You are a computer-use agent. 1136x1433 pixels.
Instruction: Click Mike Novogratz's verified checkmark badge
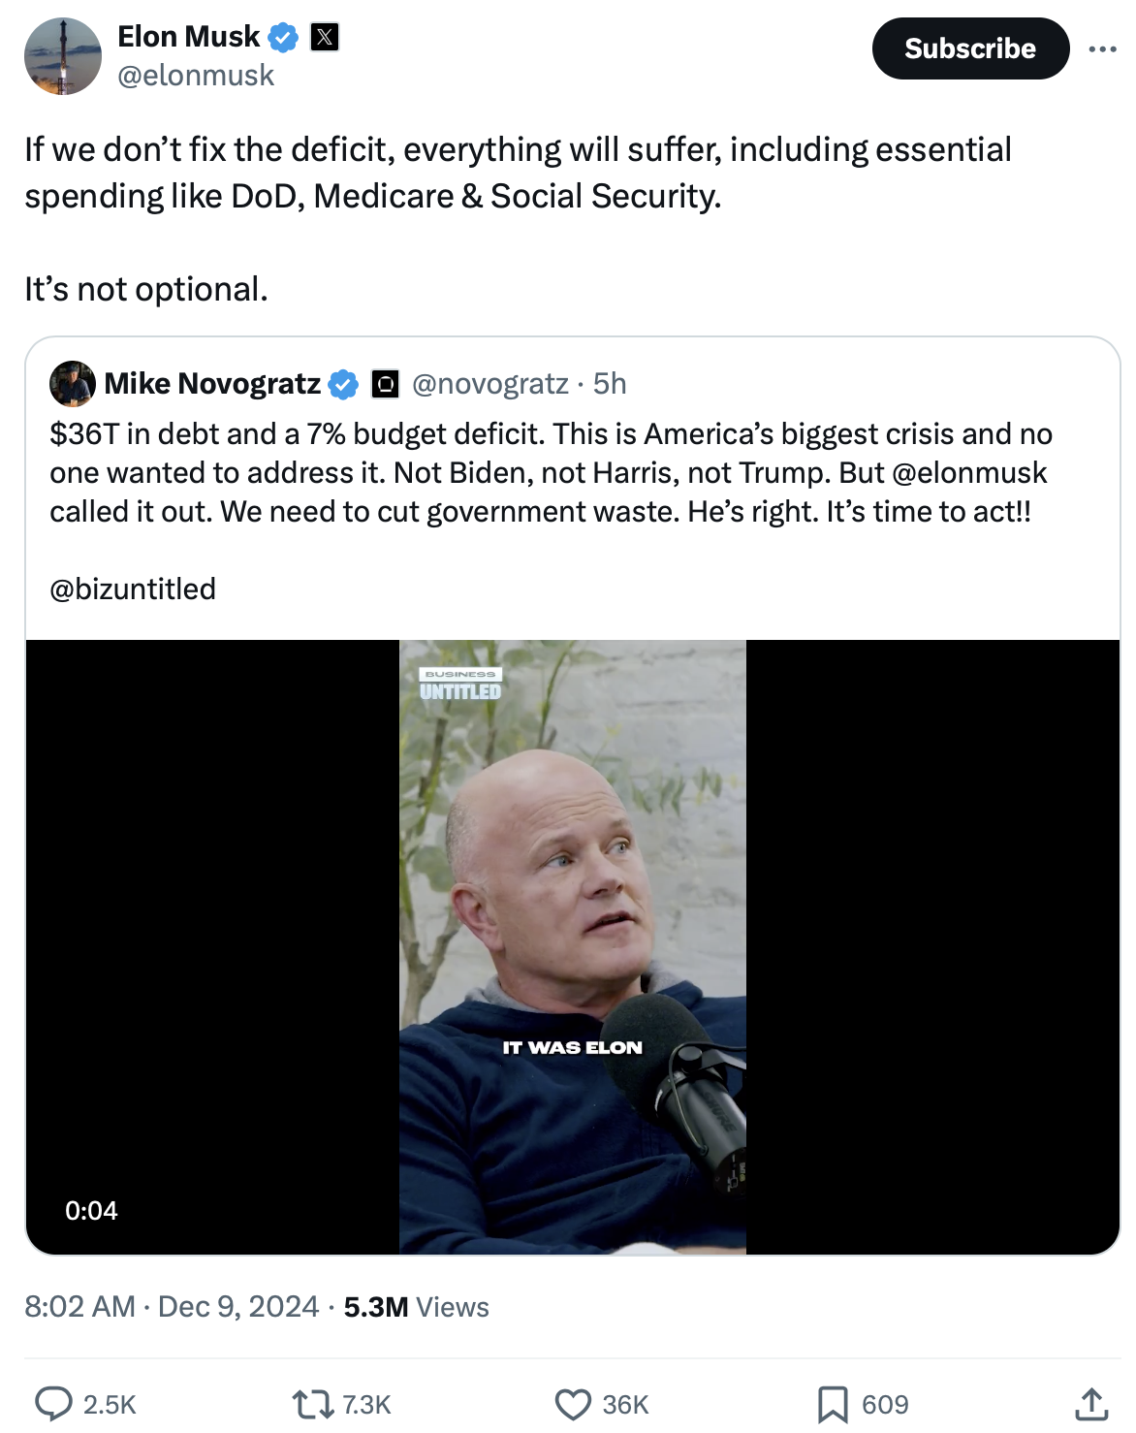coord(342,384)
